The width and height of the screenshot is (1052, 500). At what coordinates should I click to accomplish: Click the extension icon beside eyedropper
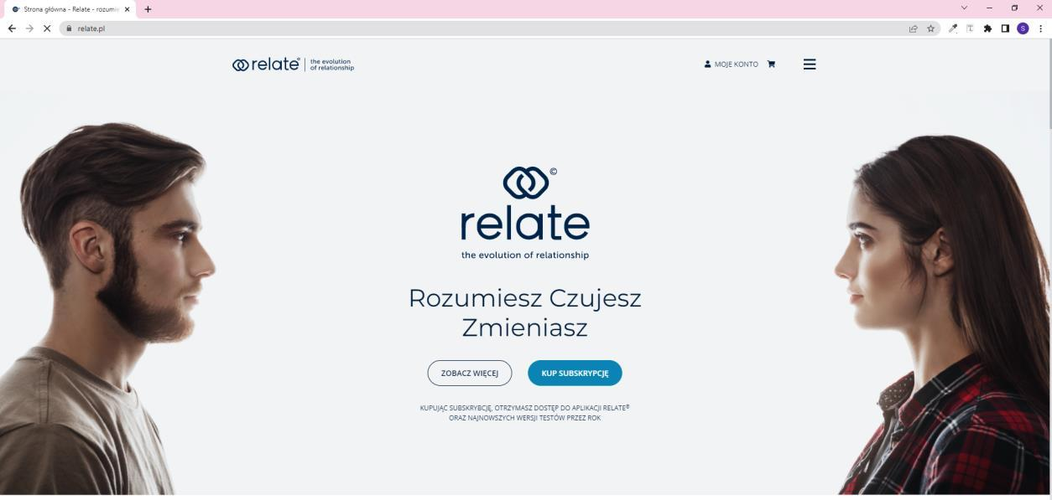971,28
